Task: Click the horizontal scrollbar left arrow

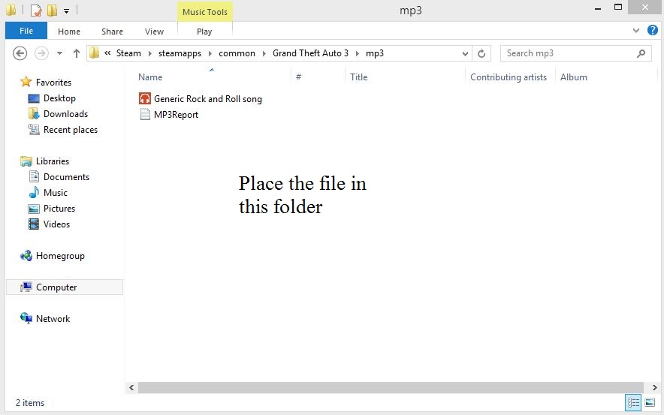Action: [131, 387]
